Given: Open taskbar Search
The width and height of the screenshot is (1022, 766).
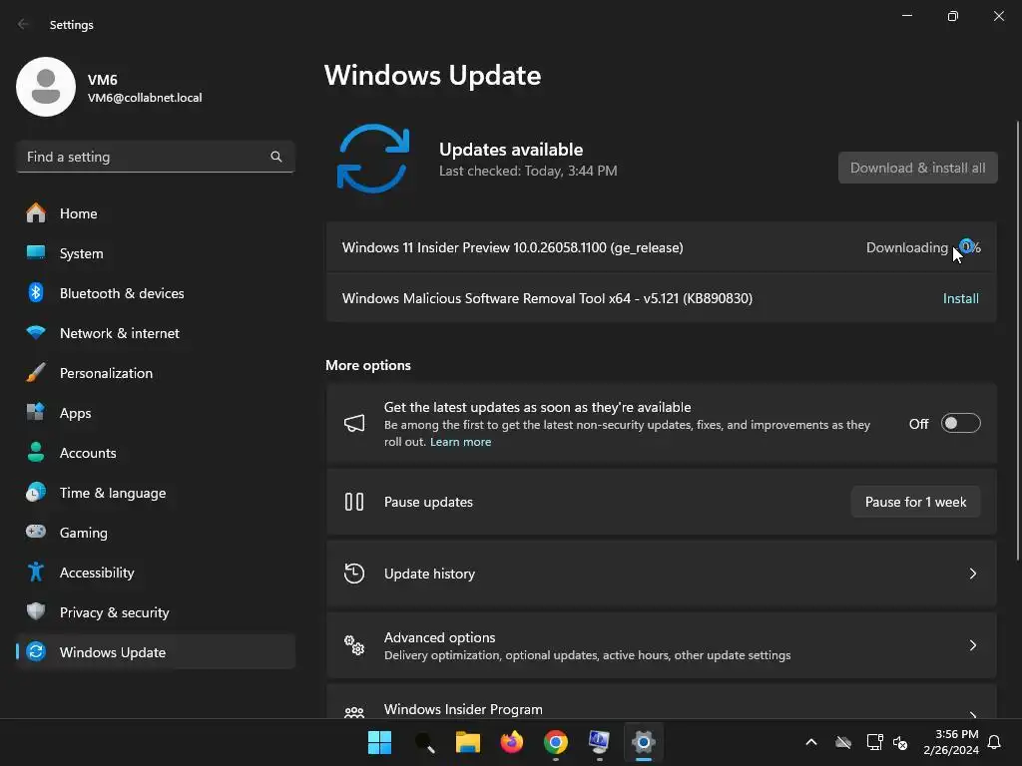Looking at the screenshot, I should pyautogui.click(x=424, y=742).
